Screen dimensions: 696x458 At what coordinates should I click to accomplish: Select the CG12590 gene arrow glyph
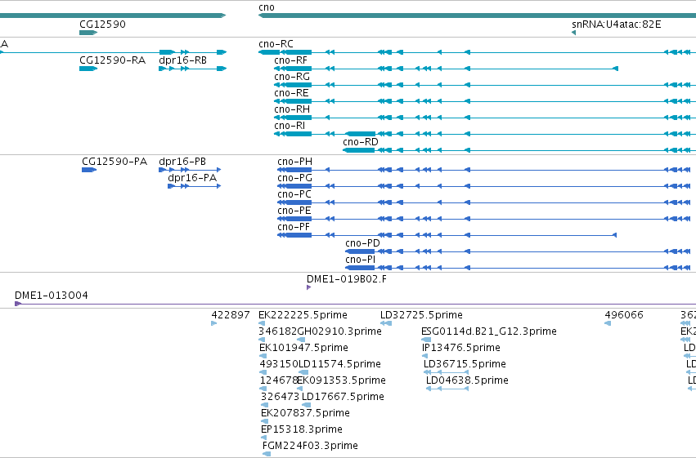click(88, 33)
